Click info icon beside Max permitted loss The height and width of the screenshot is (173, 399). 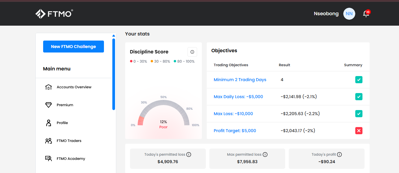pos(265,155)
